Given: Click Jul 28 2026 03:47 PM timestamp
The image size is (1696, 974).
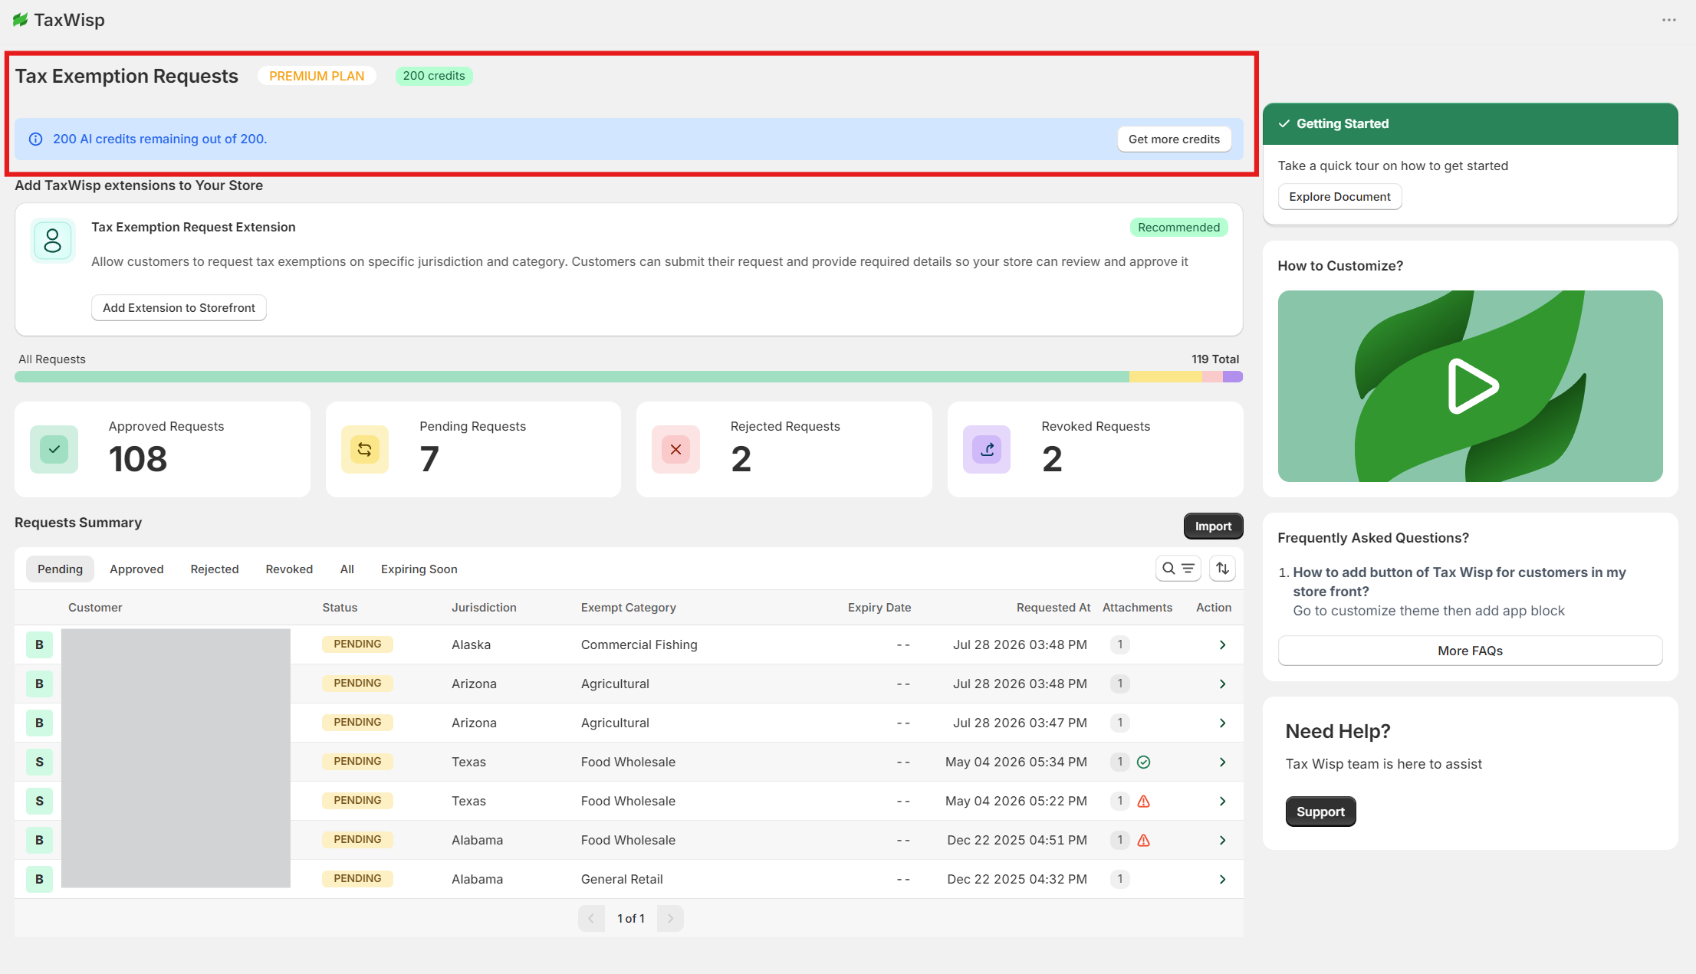Looking at the screenshot, I should pos(1020,723).
